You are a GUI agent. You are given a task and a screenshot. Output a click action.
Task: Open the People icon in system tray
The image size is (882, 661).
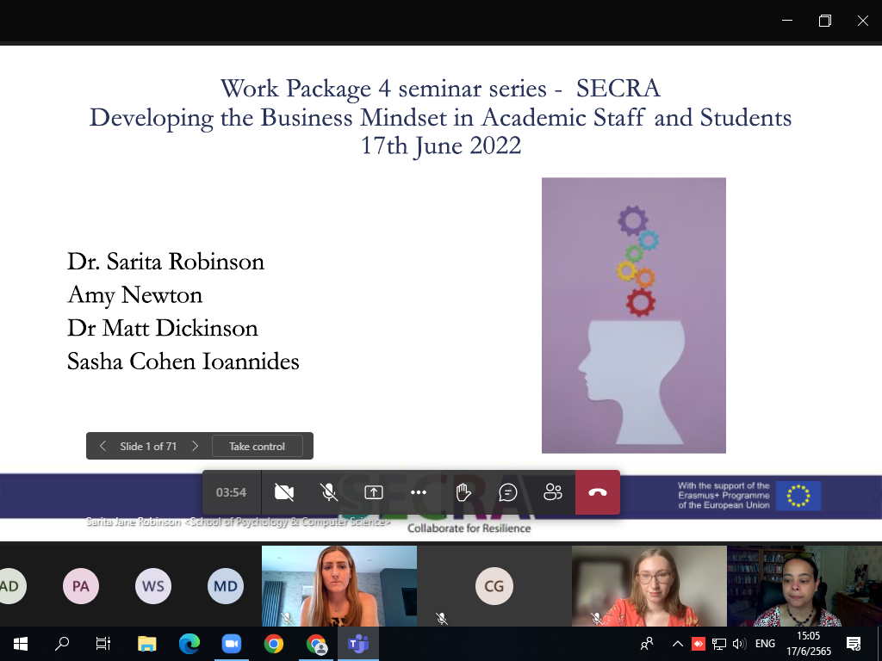tap(647, 644)
